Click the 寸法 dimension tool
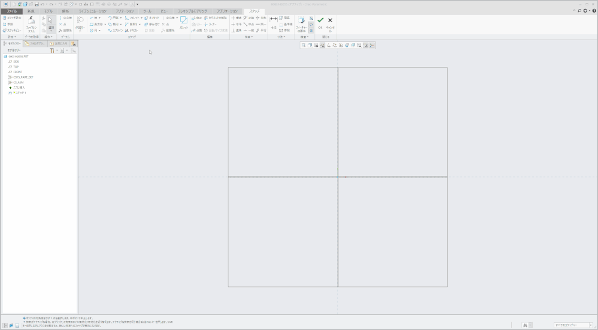 coord(274,22)
